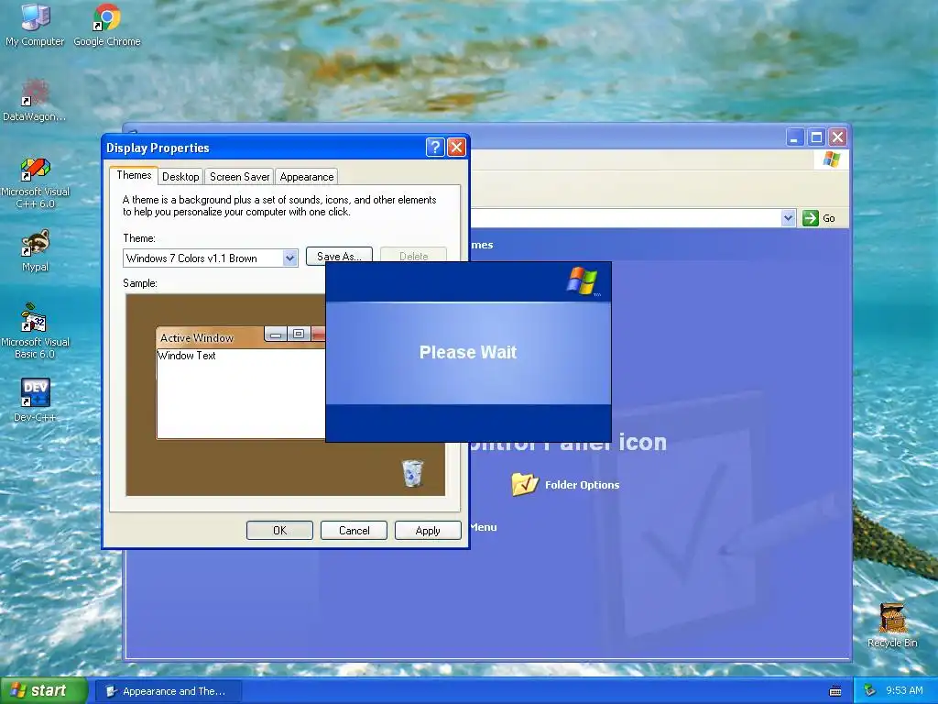Open the DataWagon desktop shortcut
Viewport: 938px width, 704px height.
click(35, 100)
